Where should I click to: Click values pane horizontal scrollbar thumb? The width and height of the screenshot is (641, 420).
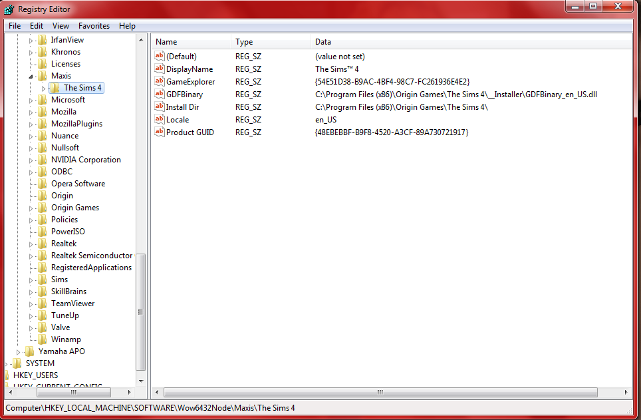click(x=380, y=392)
